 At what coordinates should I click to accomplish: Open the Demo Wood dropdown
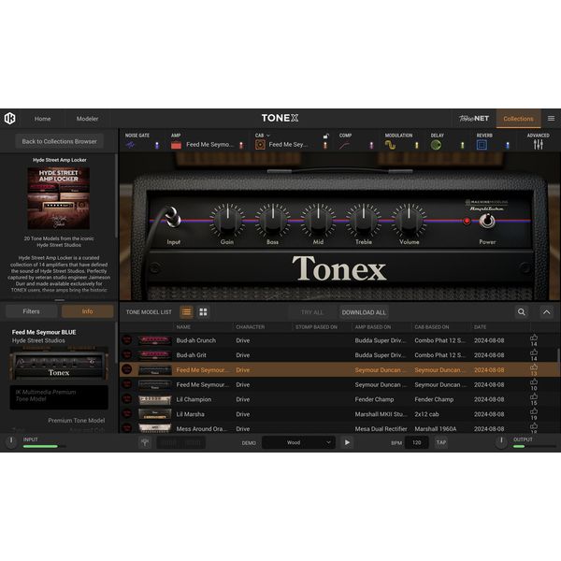click(298, 442)
